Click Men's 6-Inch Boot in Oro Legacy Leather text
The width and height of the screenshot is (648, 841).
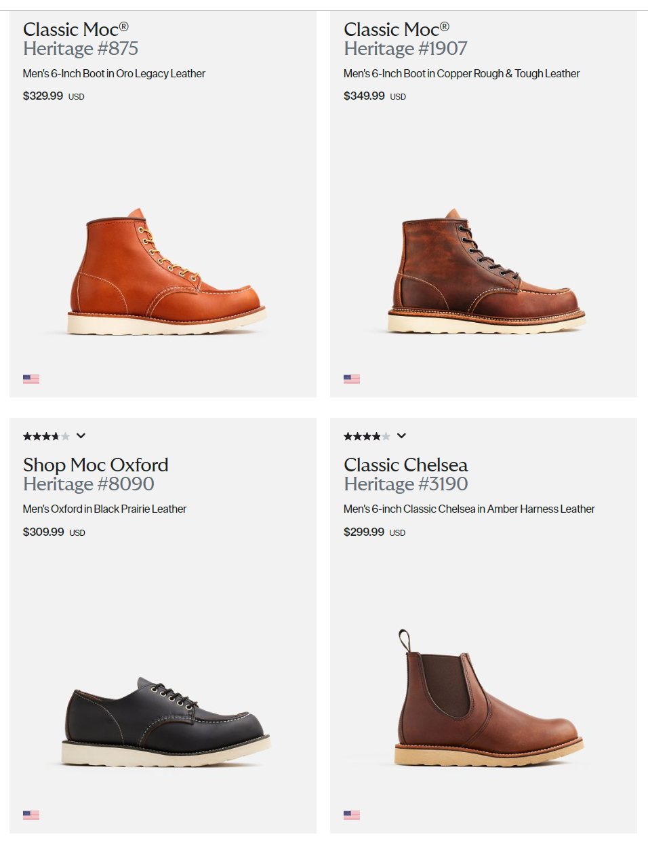[x=114, y=74]
